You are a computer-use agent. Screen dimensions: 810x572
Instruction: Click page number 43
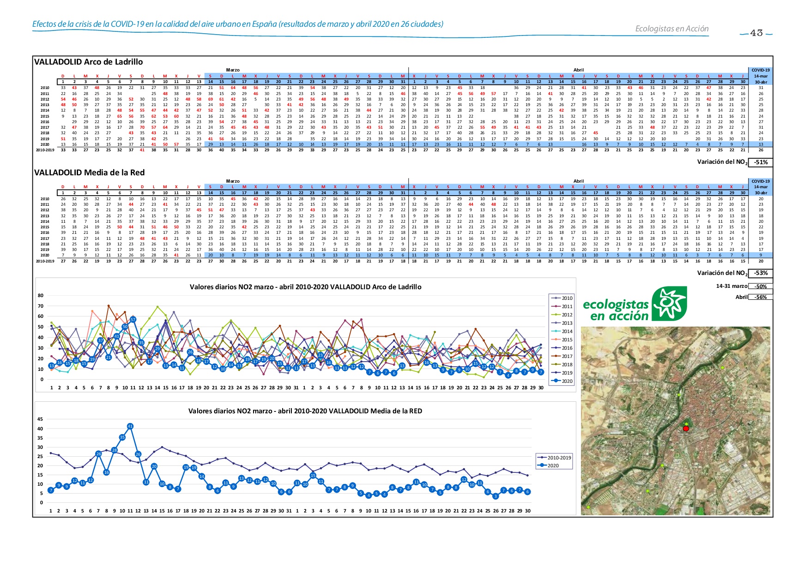click(x=756, y=33)
